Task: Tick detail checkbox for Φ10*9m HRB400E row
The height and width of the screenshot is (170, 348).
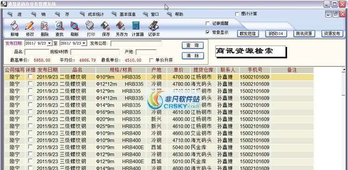Action: pyautogui.click(x=30, y=147)
